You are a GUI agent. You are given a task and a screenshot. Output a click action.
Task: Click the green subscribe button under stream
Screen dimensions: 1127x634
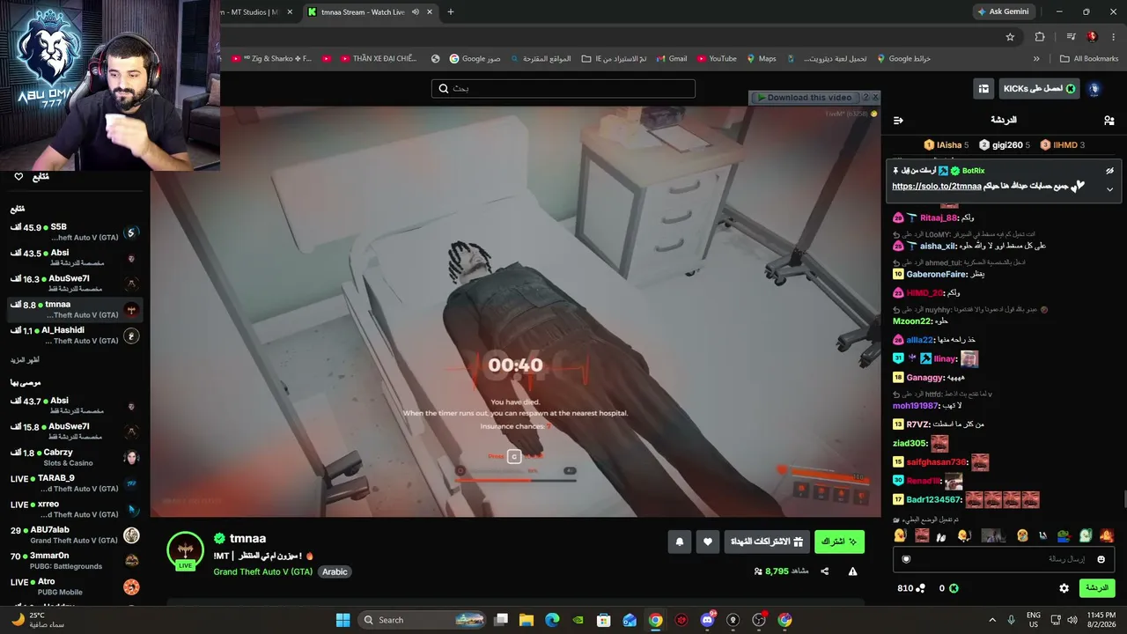[839, 542]
